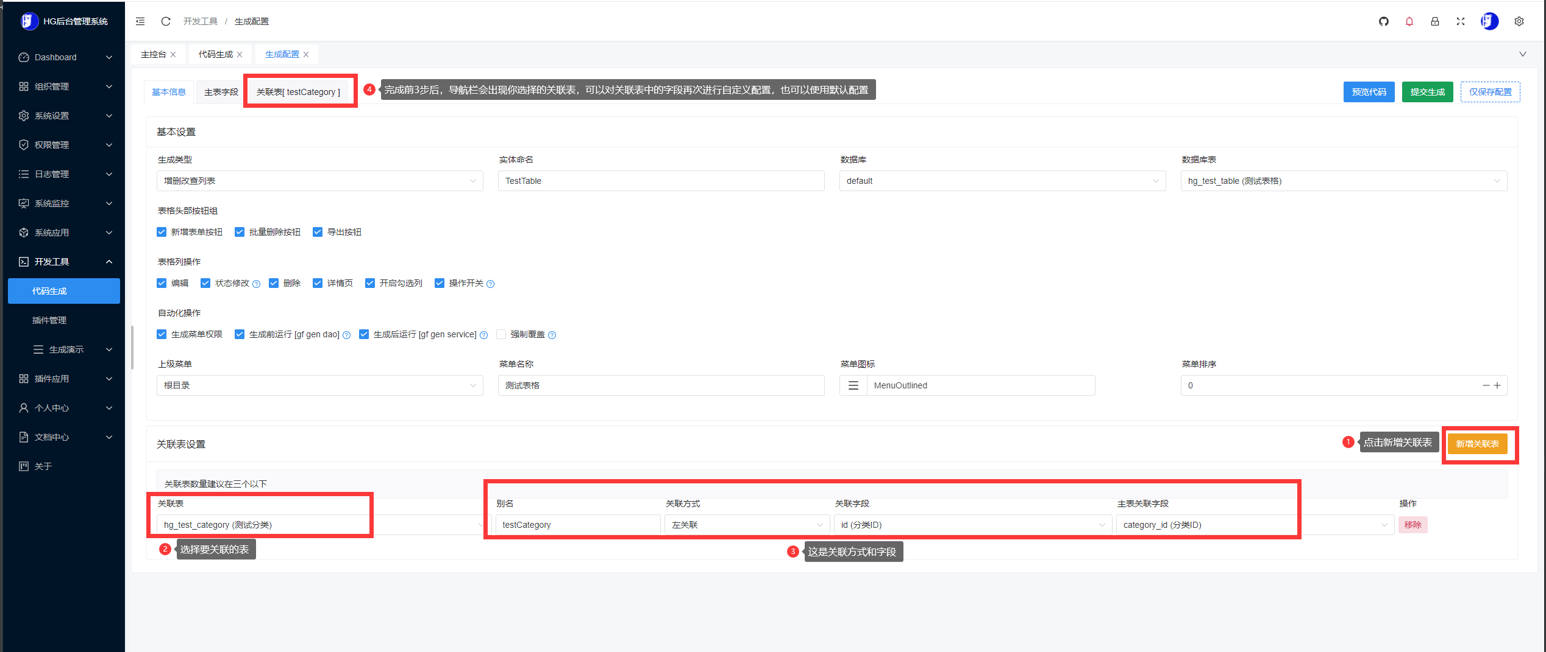This screenshot has width=1546, height=652.
Task: Expand the 系统设置 sidebar menu
Action: 65,116
